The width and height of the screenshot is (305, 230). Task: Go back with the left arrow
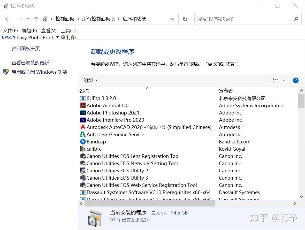point(7,19)
